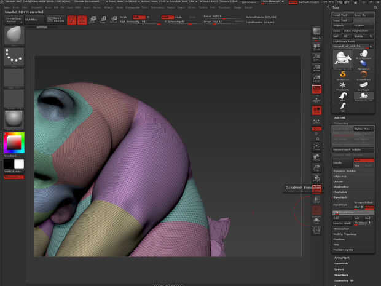Image resolution: width=381 pixels, height=286 pixels.
Task: Toggle the red Smt button
Action: [364, 161]
